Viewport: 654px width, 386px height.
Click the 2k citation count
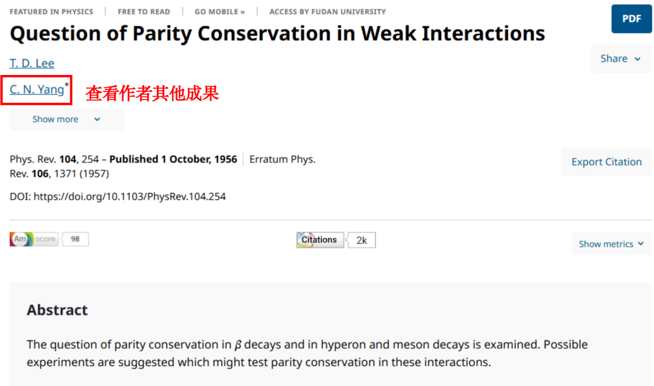point(362,240)
